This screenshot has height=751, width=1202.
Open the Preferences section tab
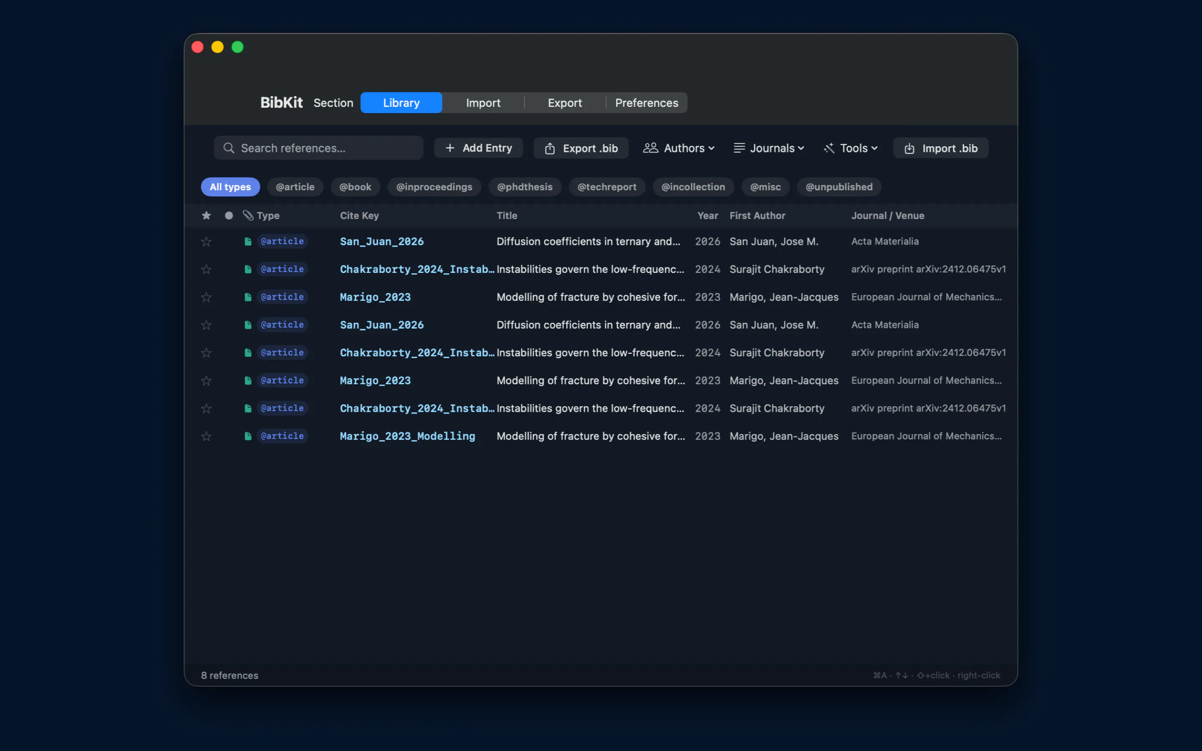coord(646,103)
